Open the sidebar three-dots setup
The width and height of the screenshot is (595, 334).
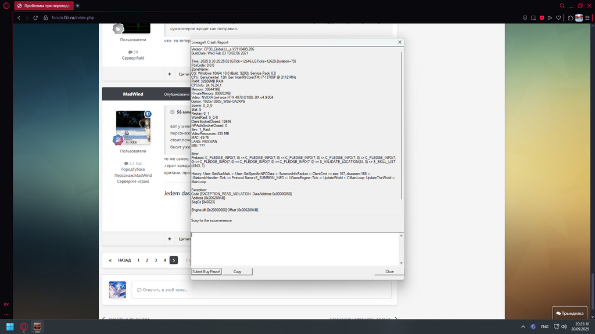pyautogui.click(x=6, y=314)
